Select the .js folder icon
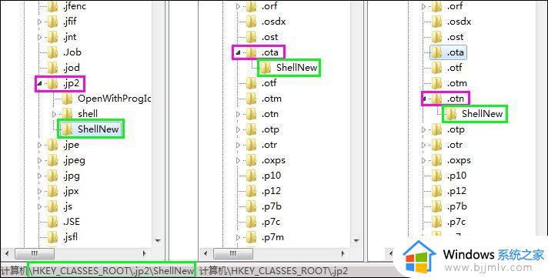The width and height of the screenshot is (548, 278). click(x=52, y=206)
